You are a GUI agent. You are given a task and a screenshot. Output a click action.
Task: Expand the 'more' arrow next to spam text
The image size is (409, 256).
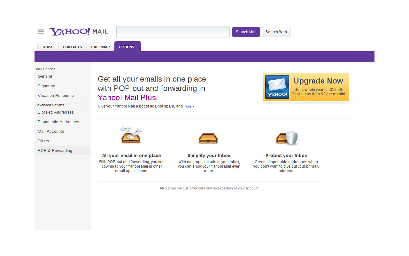click(193, 106)
